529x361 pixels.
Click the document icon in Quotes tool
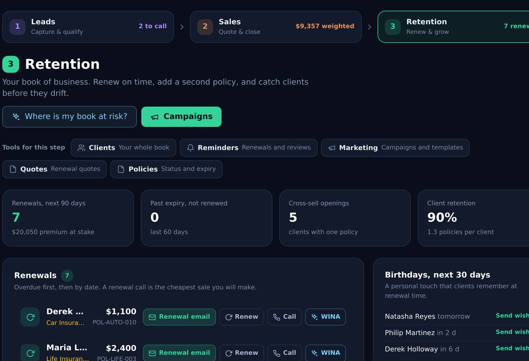(13, 169)
